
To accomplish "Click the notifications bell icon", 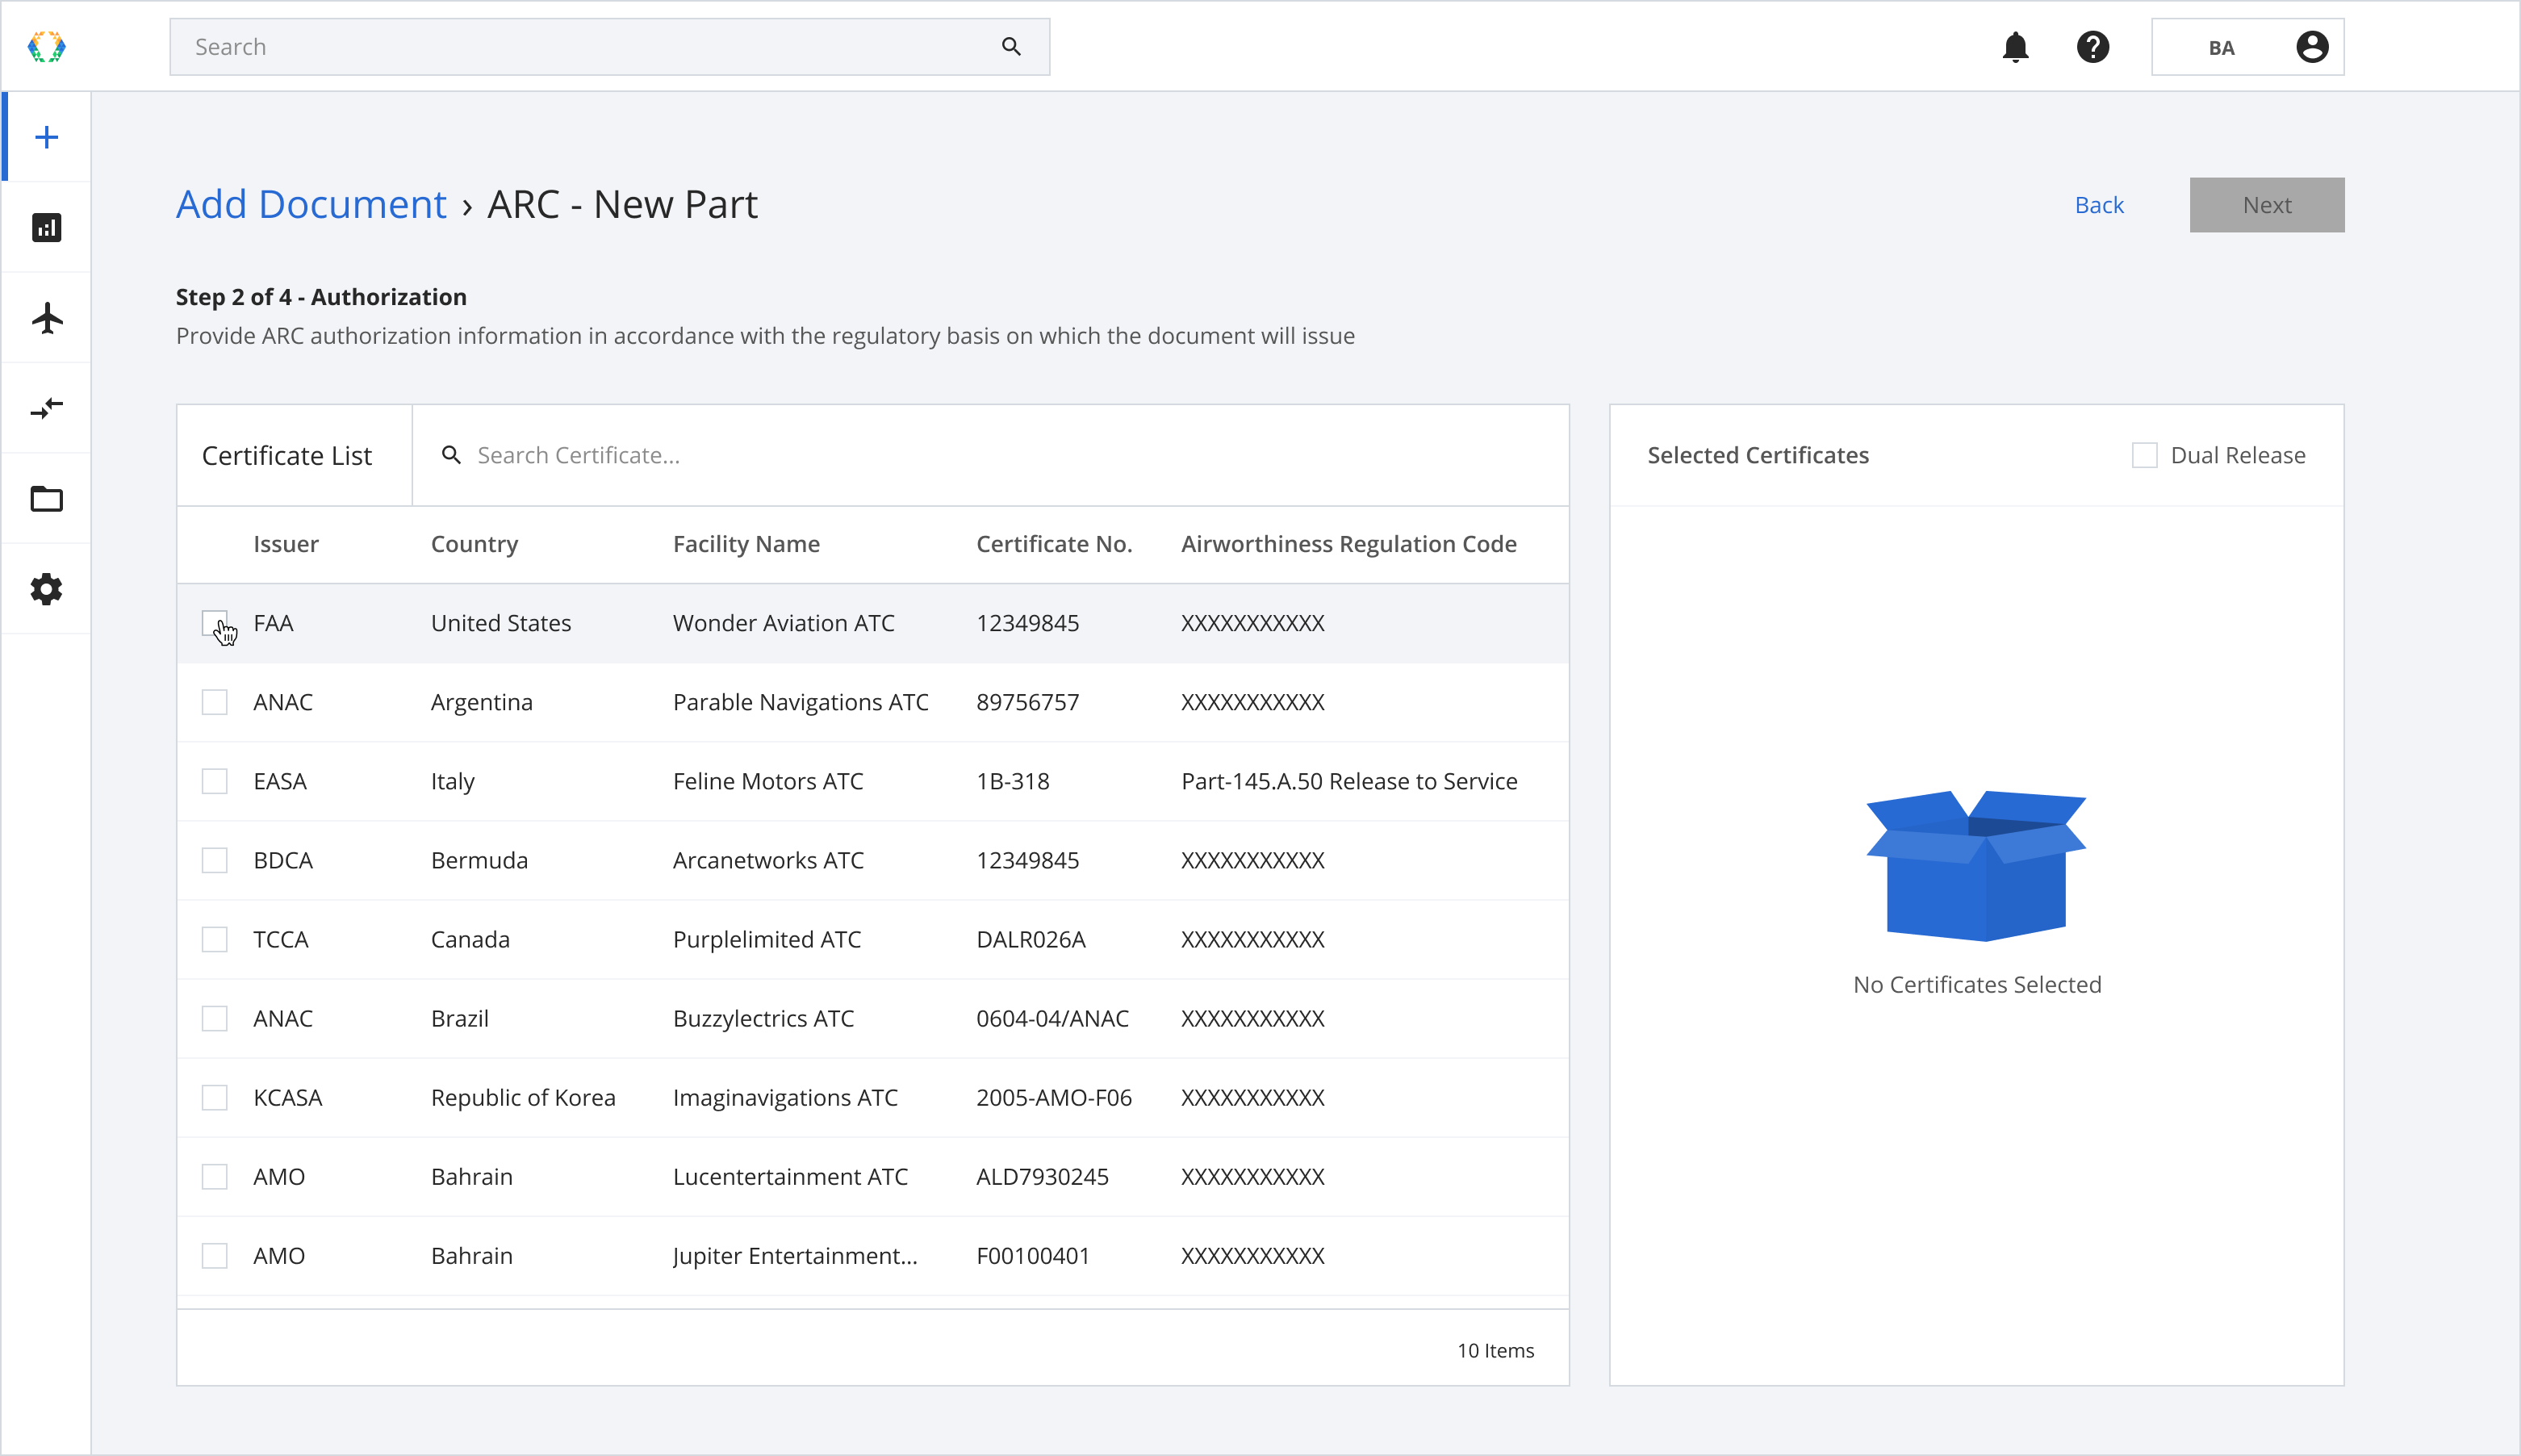I will tap(2017, 47).
